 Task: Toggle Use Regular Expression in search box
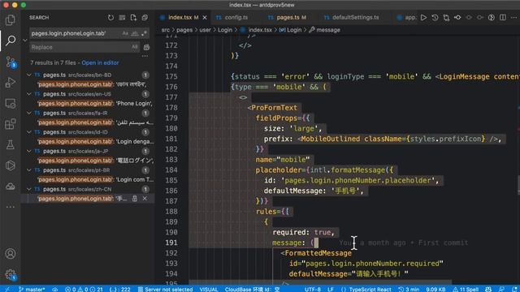coord(144,33)
